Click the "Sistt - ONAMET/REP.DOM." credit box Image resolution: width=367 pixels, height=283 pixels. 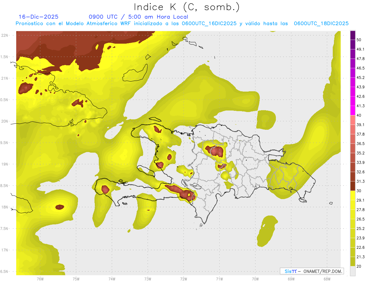pyautogui.click(x=312, y=271)
